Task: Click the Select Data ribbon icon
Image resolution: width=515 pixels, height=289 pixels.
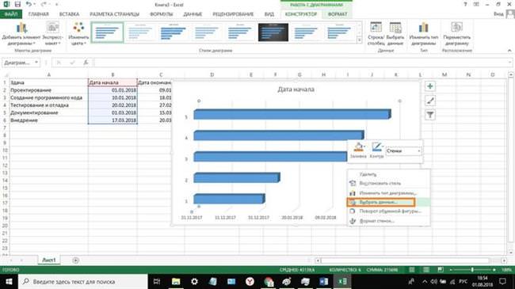Action: (395, 28)
